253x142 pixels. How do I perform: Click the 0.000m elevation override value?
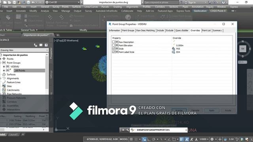[x=180, y=45]
